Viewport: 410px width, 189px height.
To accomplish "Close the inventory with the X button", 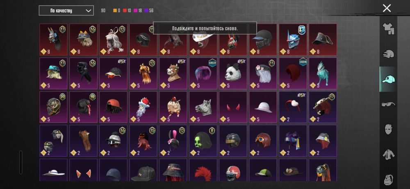I will [x=387, y=8].
